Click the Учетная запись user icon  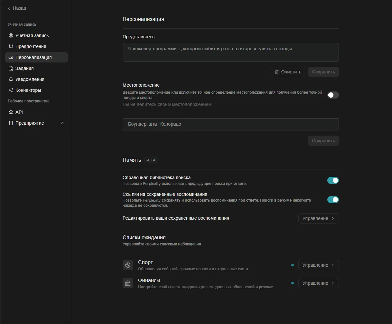pyautogui.click(x=11, y=35)
